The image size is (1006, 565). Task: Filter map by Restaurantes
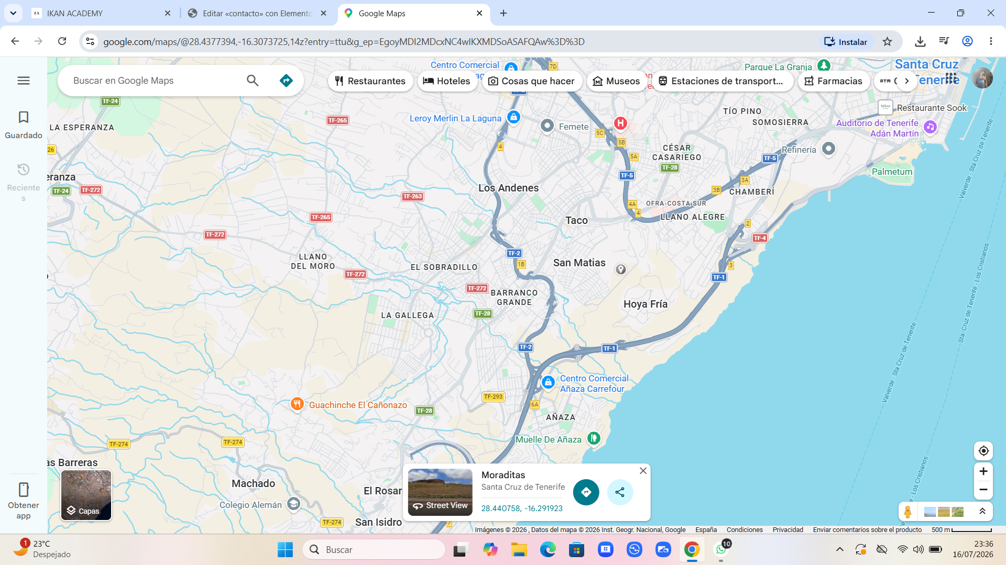370,81
